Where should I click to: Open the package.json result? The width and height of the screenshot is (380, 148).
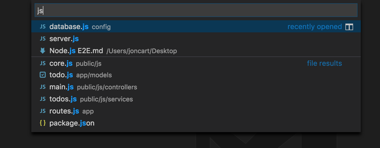[x=72, y=123]
